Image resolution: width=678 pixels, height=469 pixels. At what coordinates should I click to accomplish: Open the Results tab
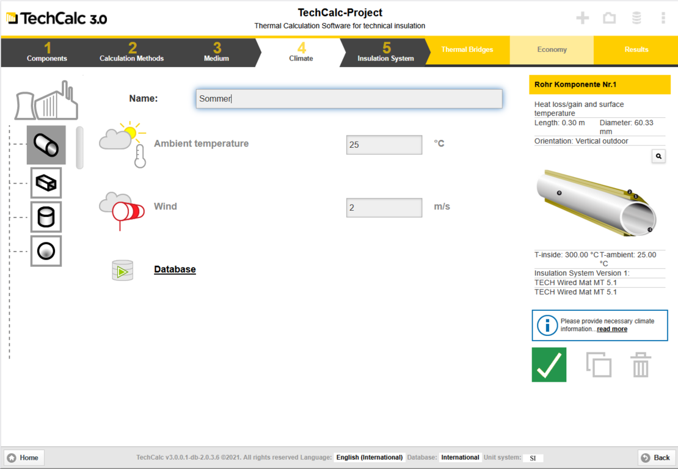(x=636, y=49)
